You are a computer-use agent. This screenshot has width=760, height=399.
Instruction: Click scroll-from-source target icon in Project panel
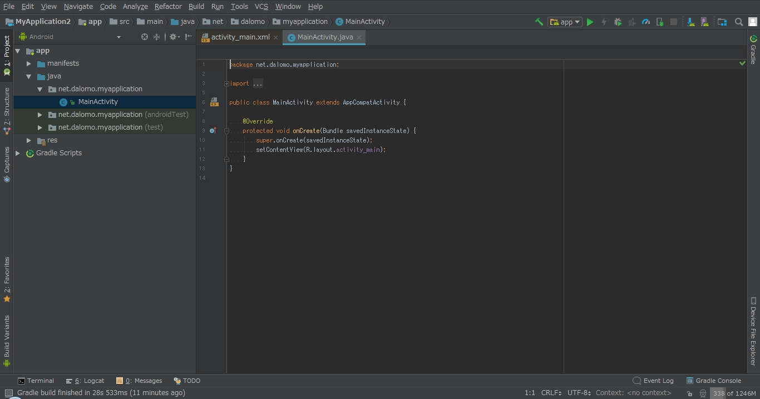[x=145, y=37]
